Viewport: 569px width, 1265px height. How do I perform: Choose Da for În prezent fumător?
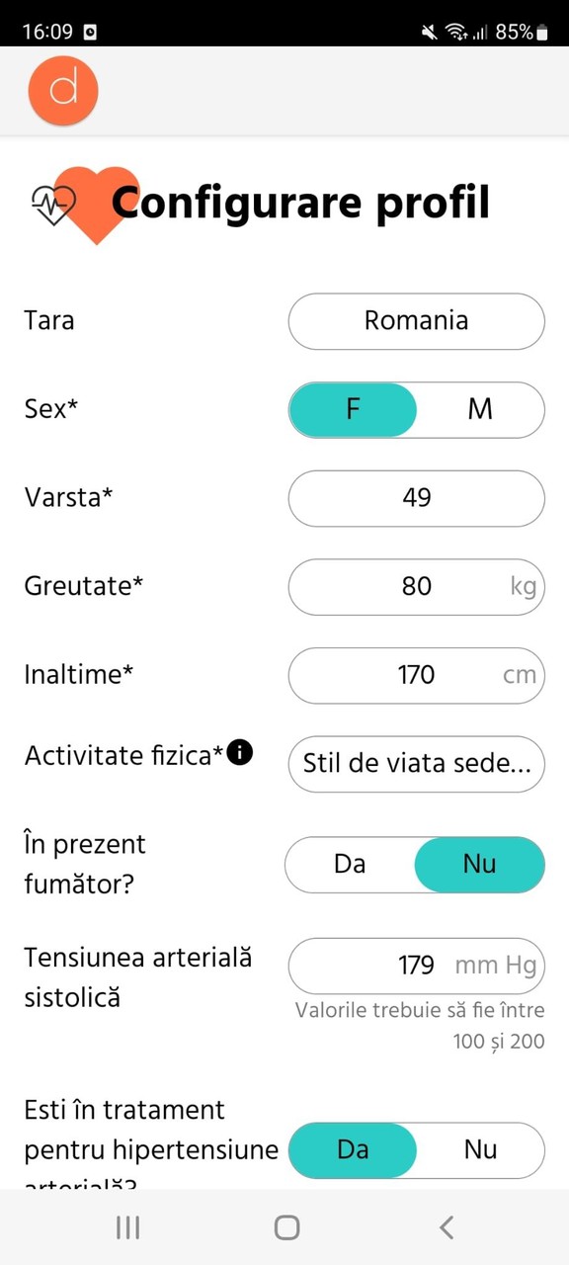tap(350, 864)
